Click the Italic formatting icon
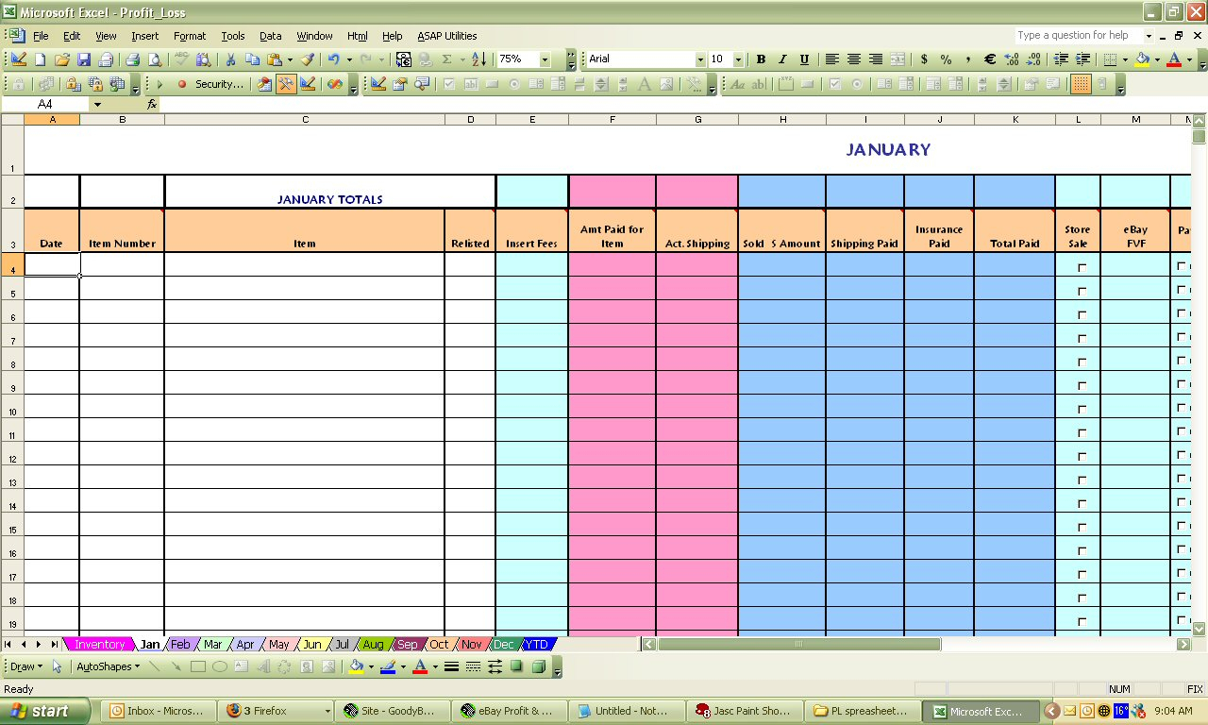 pyautogui.click(x=782, y=59)
